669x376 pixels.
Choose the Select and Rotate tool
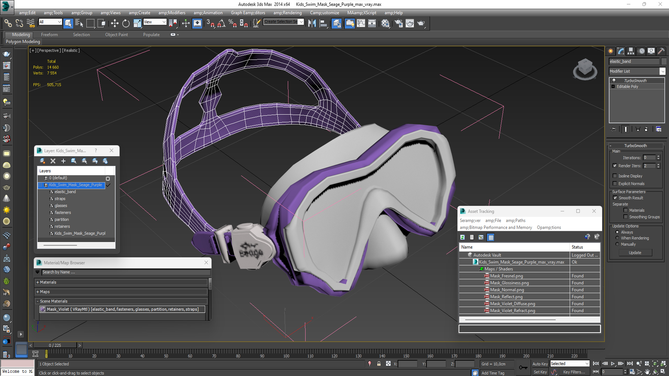pyautogui.click(x=126, y=23)
